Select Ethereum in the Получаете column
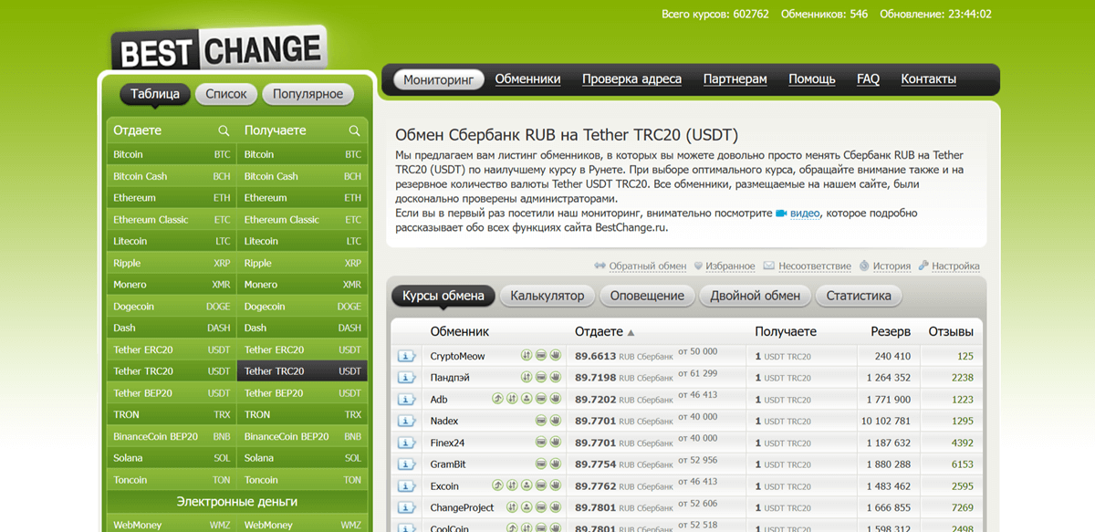The width and height of the screenshot is (1095, 532). point(302,198)
